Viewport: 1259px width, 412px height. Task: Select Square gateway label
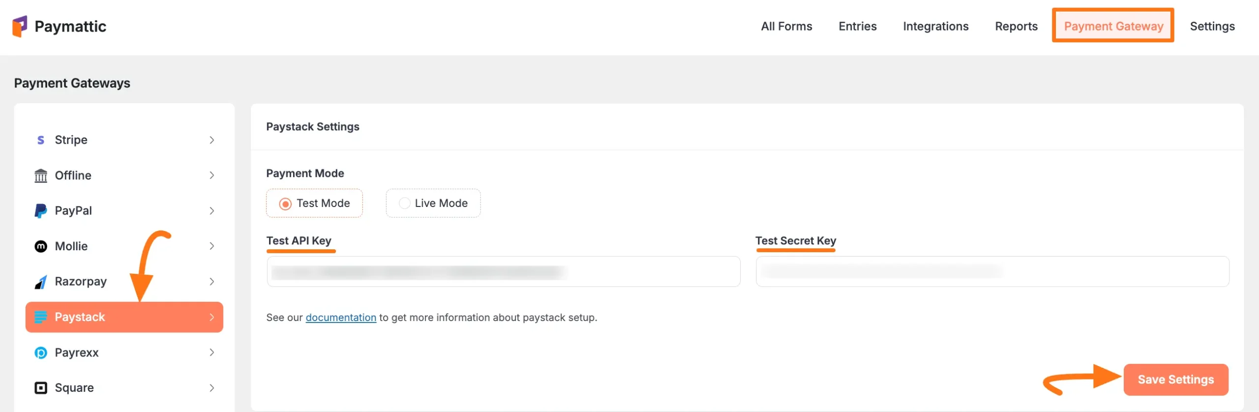click(74, 388)
